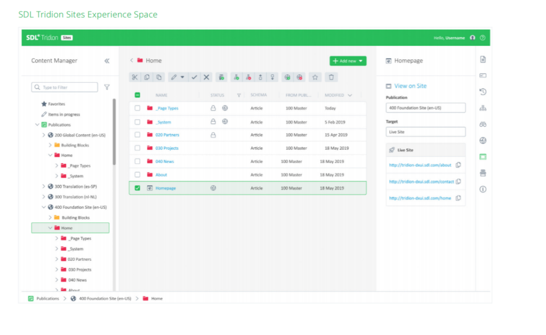This screenshot has height=335, width=546.
Task: Open the tridion-dxui.sdl.com/about link
Action: (x=420, y=165)
